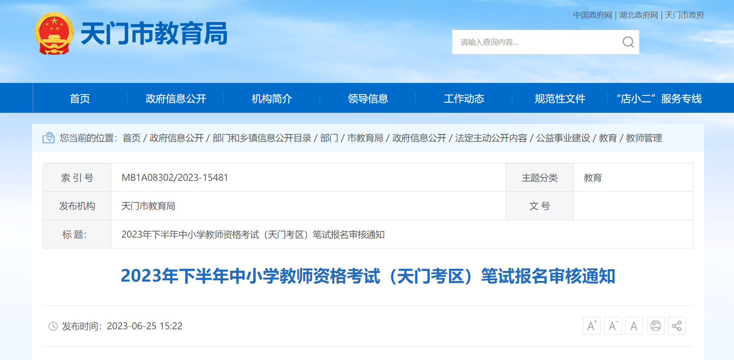
Task: Click the 教师管理 breadcrumb link
Action: pos(644,138)
